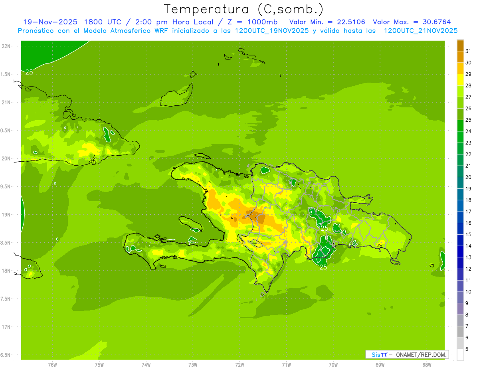Click the 'Sis' logo text in the credit box
The height and width of the screenshot is (370, 479).
tap(376, 354)
